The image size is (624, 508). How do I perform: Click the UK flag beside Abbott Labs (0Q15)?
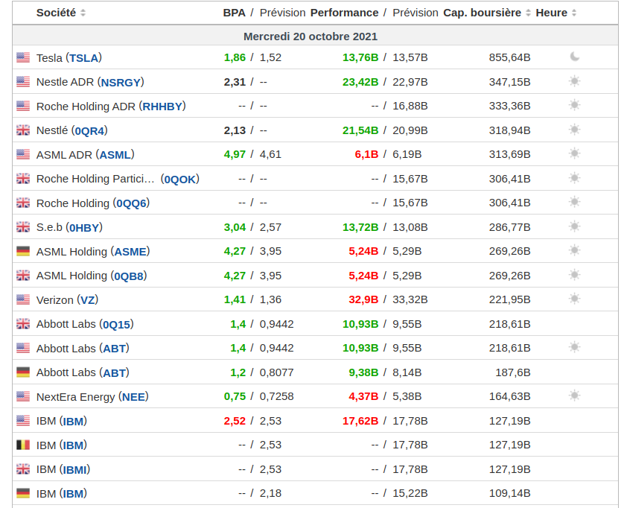pos(23,324)
